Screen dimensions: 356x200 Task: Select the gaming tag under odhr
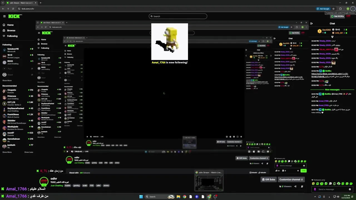point(76,186)
